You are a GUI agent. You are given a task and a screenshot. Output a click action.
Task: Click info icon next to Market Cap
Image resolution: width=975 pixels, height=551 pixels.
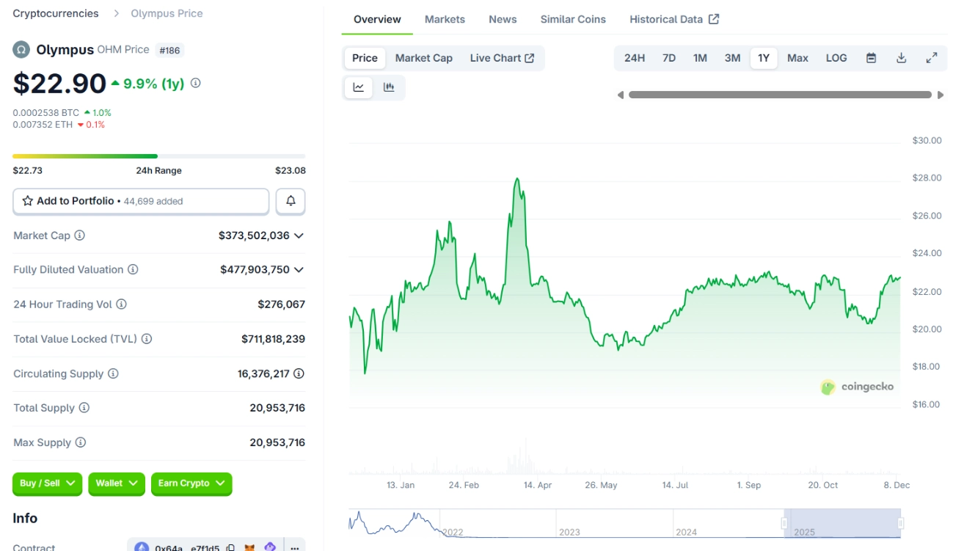click(80, 236)
